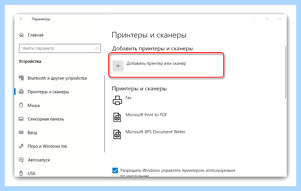Click the sidebar vertical scrollbar

(104, 114)
